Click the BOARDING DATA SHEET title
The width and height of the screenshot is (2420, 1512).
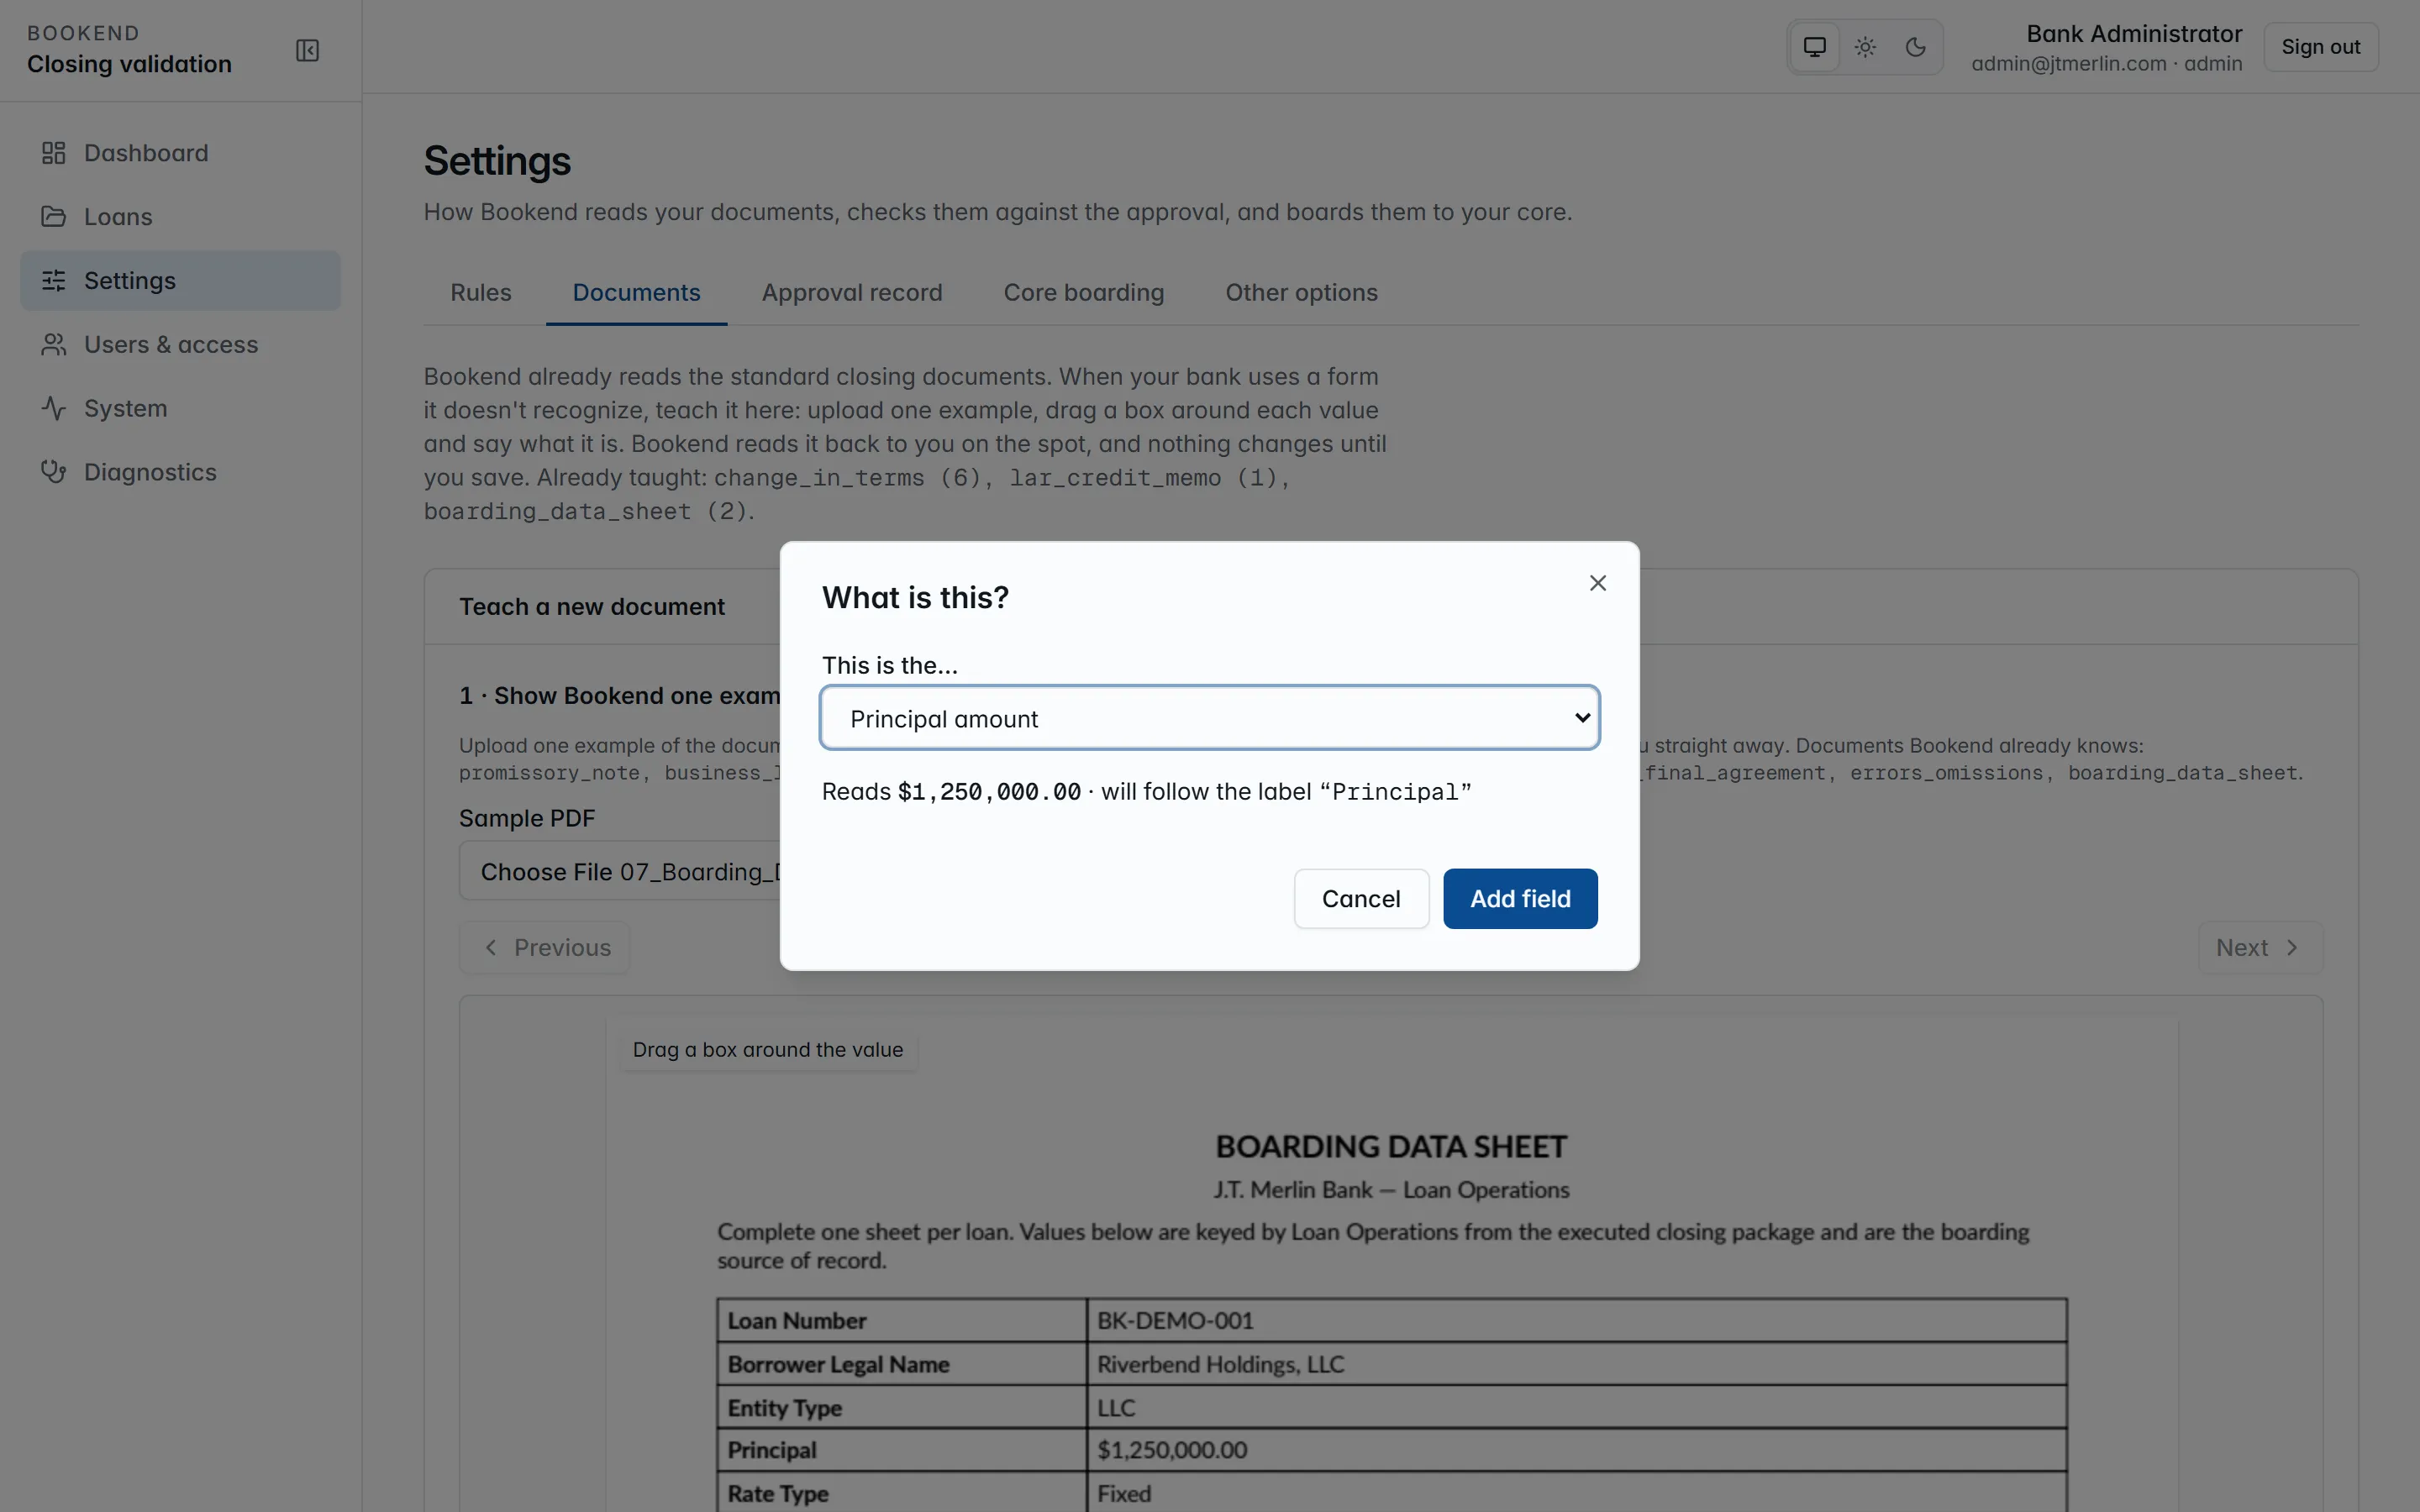click(x=1390, y=1146)
